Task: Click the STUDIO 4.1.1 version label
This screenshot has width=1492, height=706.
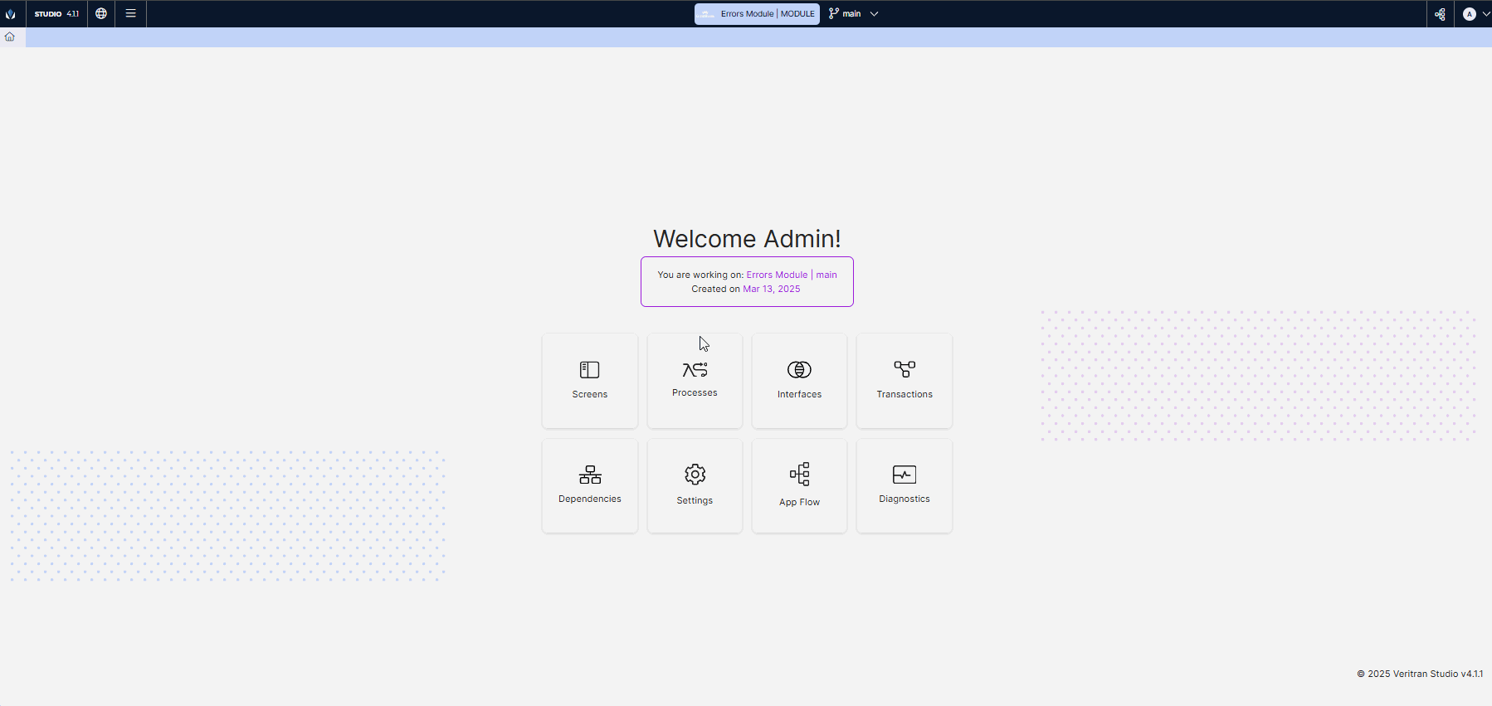Action: pos(56,13)
